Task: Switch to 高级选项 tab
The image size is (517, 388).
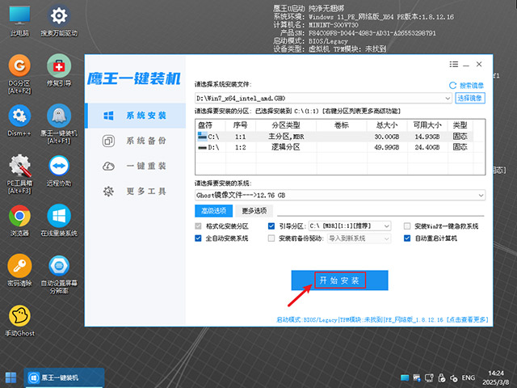Action: tap(213, 211)
